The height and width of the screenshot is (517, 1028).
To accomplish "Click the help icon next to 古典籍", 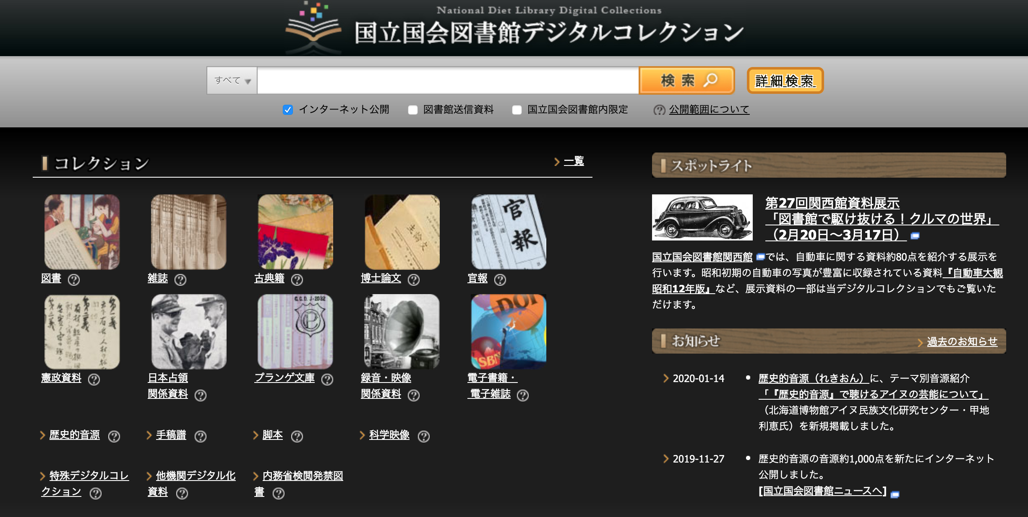I will pyautogui.click(x=297, y=279).
